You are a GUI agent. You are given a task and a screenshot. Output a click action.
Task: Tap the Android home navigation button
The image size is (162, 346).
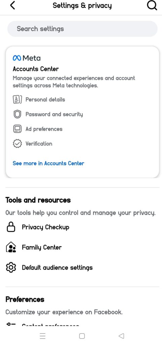tap(82, 336)
